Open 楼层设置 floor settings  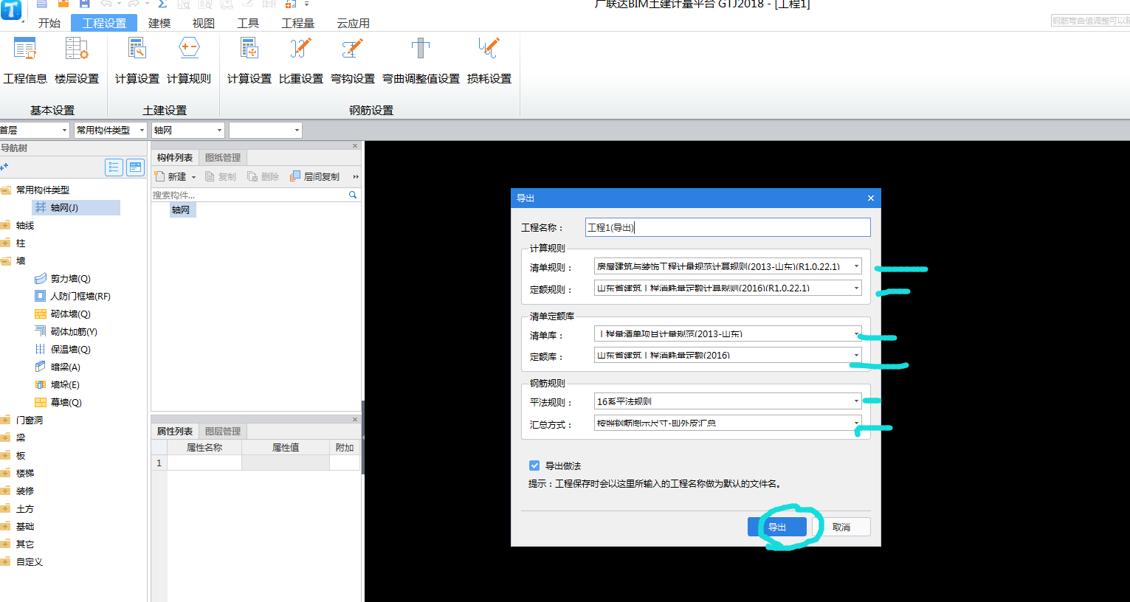(77, 60)
